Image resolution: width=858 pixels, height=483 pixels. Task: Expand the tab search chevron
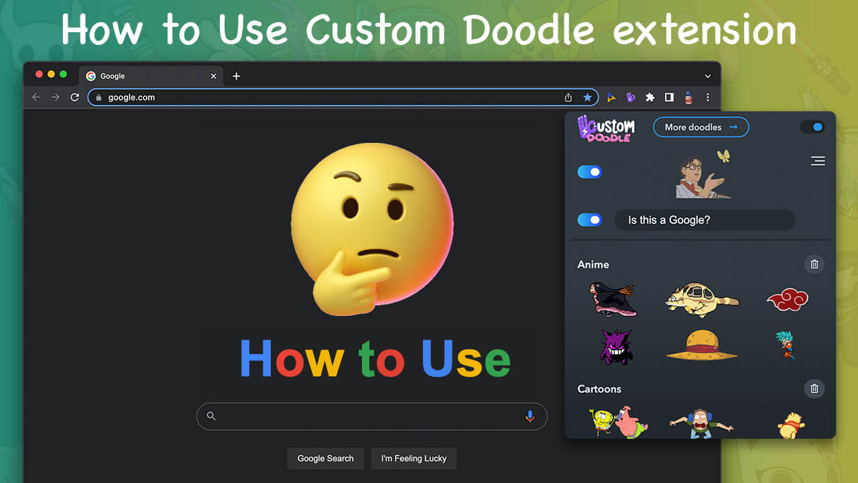coord(707,76)
